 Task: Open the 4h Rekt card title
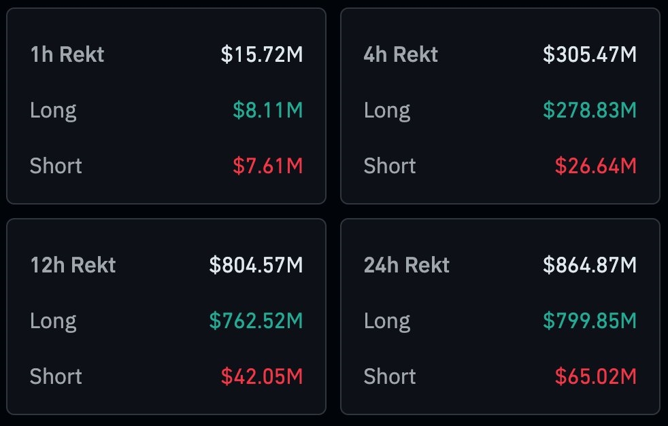pos(401,54)
